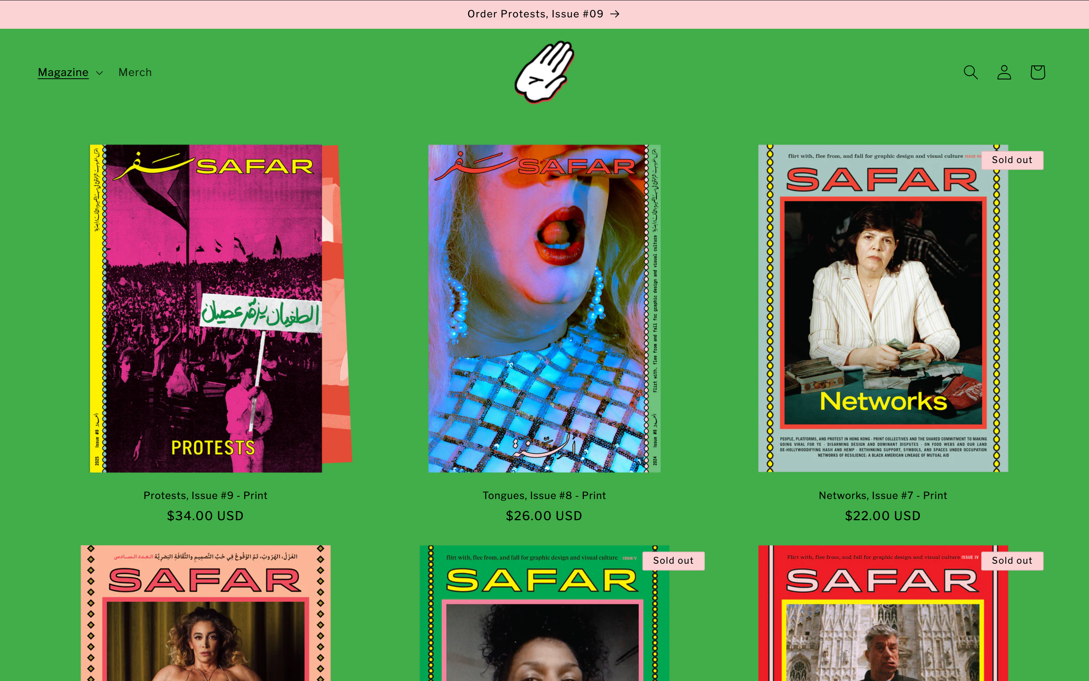Click the $34.00 USD price
The width and height of the screenshot is (1089, 681).
click(206, 516)
